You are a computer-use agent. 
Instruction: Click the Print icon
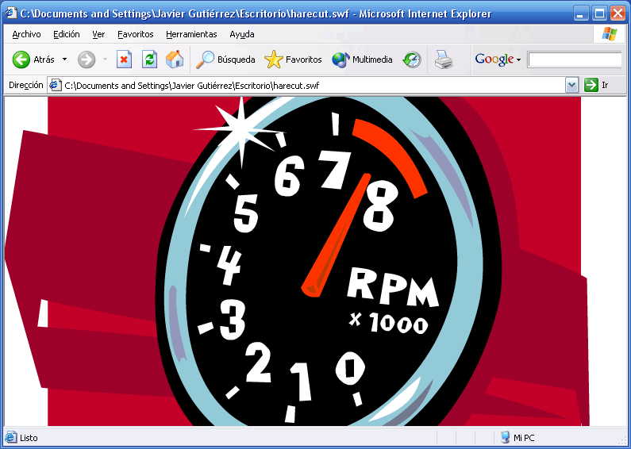coord(444,59)
